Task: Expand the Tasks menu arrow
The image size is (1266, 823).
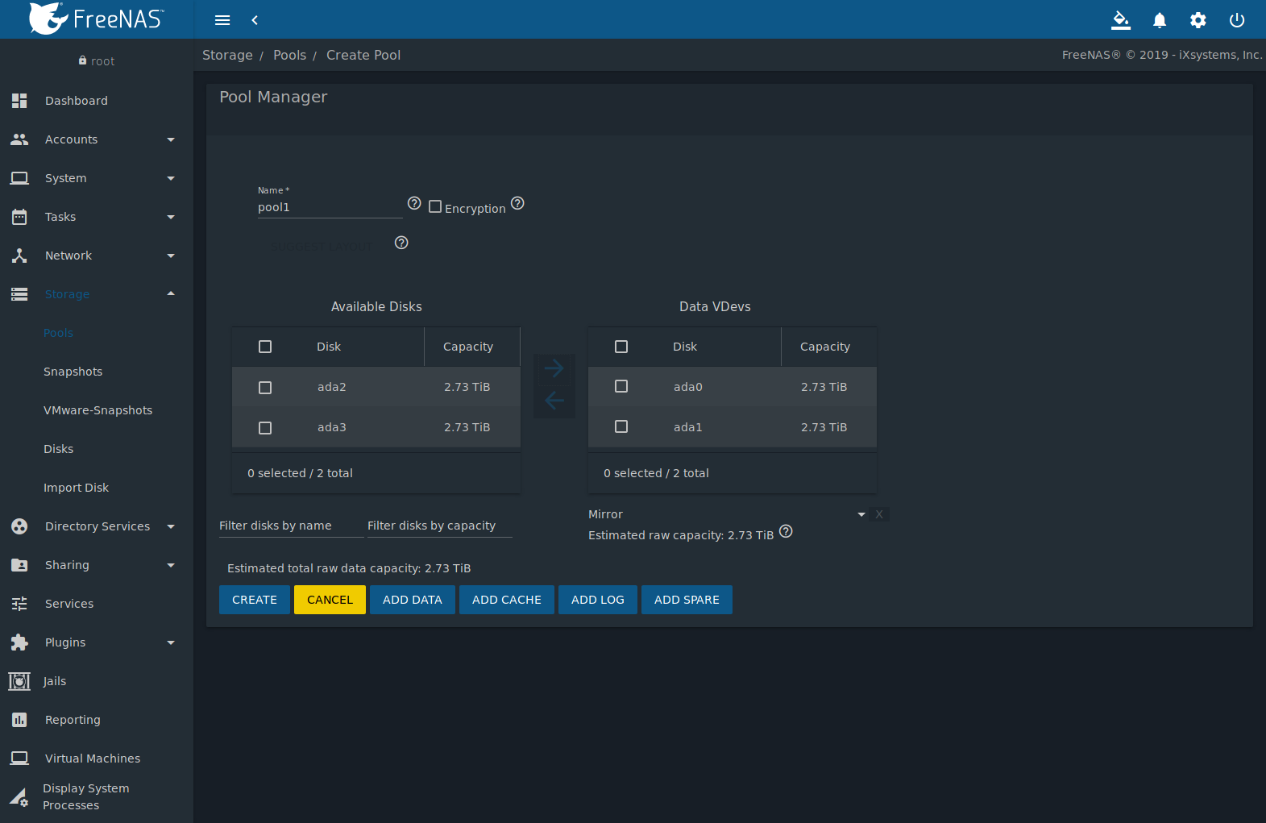Action: tap(171, 217)
